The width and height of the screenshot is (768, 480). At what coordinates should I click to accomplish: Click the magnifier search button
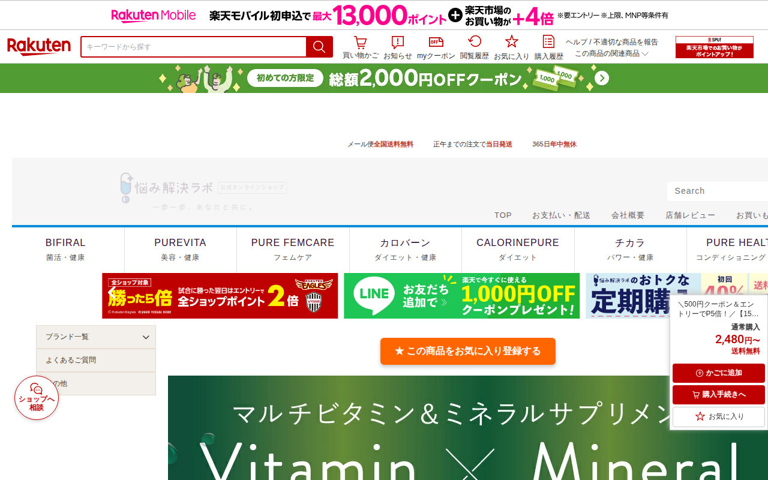[319, 47]
